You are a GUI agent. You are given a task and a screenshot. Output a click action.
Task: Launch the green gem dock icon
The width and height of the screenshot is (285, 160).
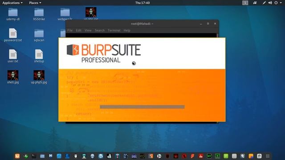(26, 156)
